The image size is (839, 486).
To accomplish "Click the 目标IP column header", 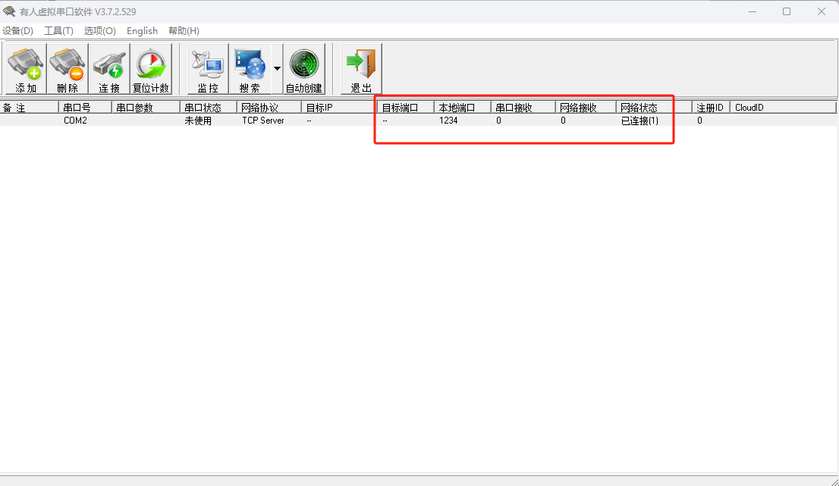I will 339,108.
